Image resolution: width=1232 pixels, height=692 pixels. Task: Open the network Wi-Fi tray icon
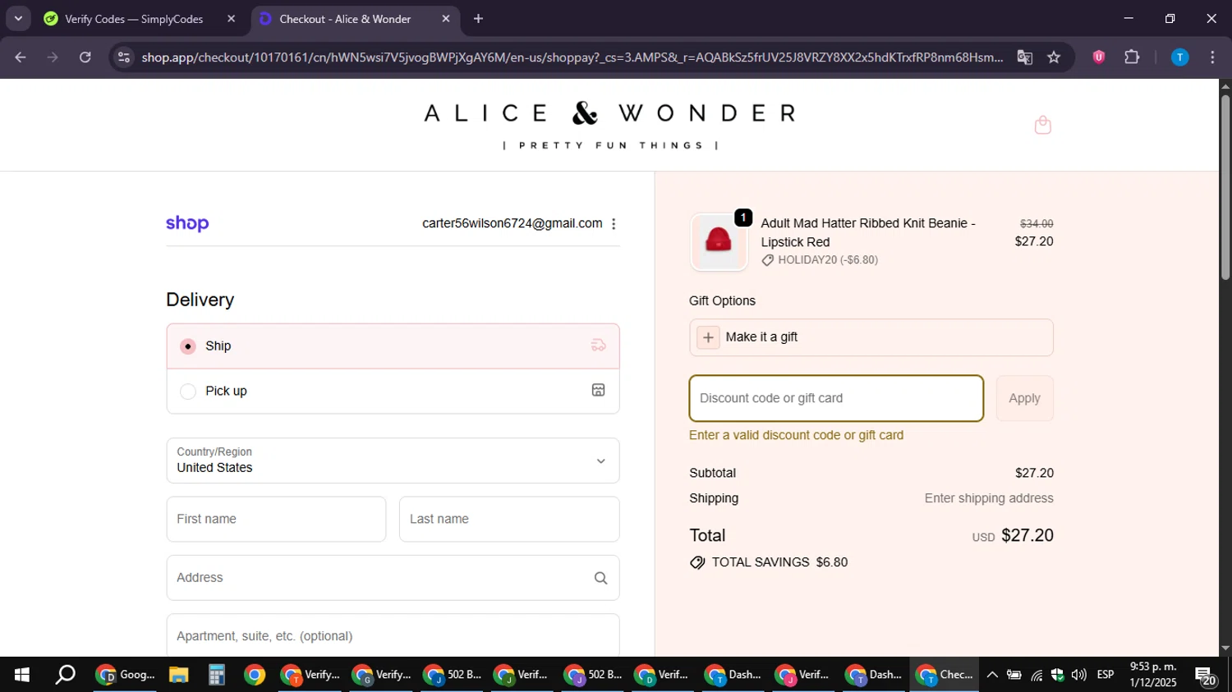(x=1037, y=676)
